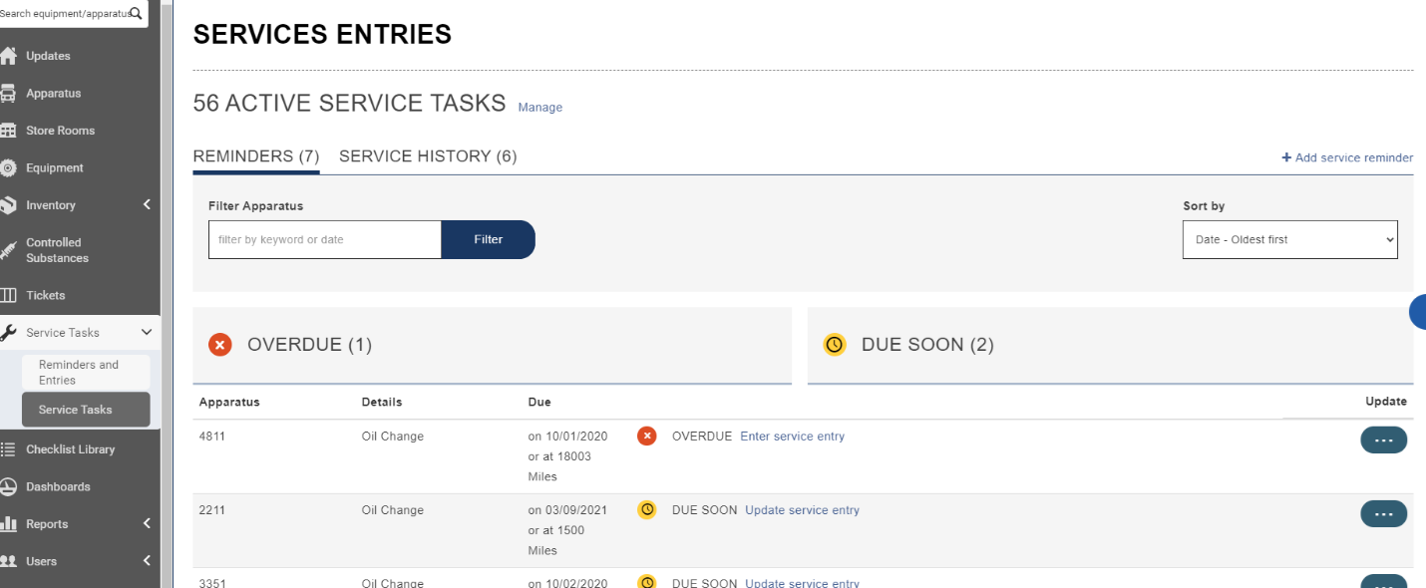
Task: Select the Reminders tab
Action: (x=255, y=156)
